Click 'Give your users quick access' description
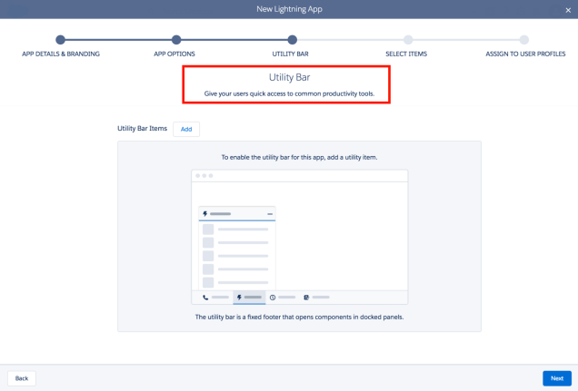 click(x=289, y=93)
